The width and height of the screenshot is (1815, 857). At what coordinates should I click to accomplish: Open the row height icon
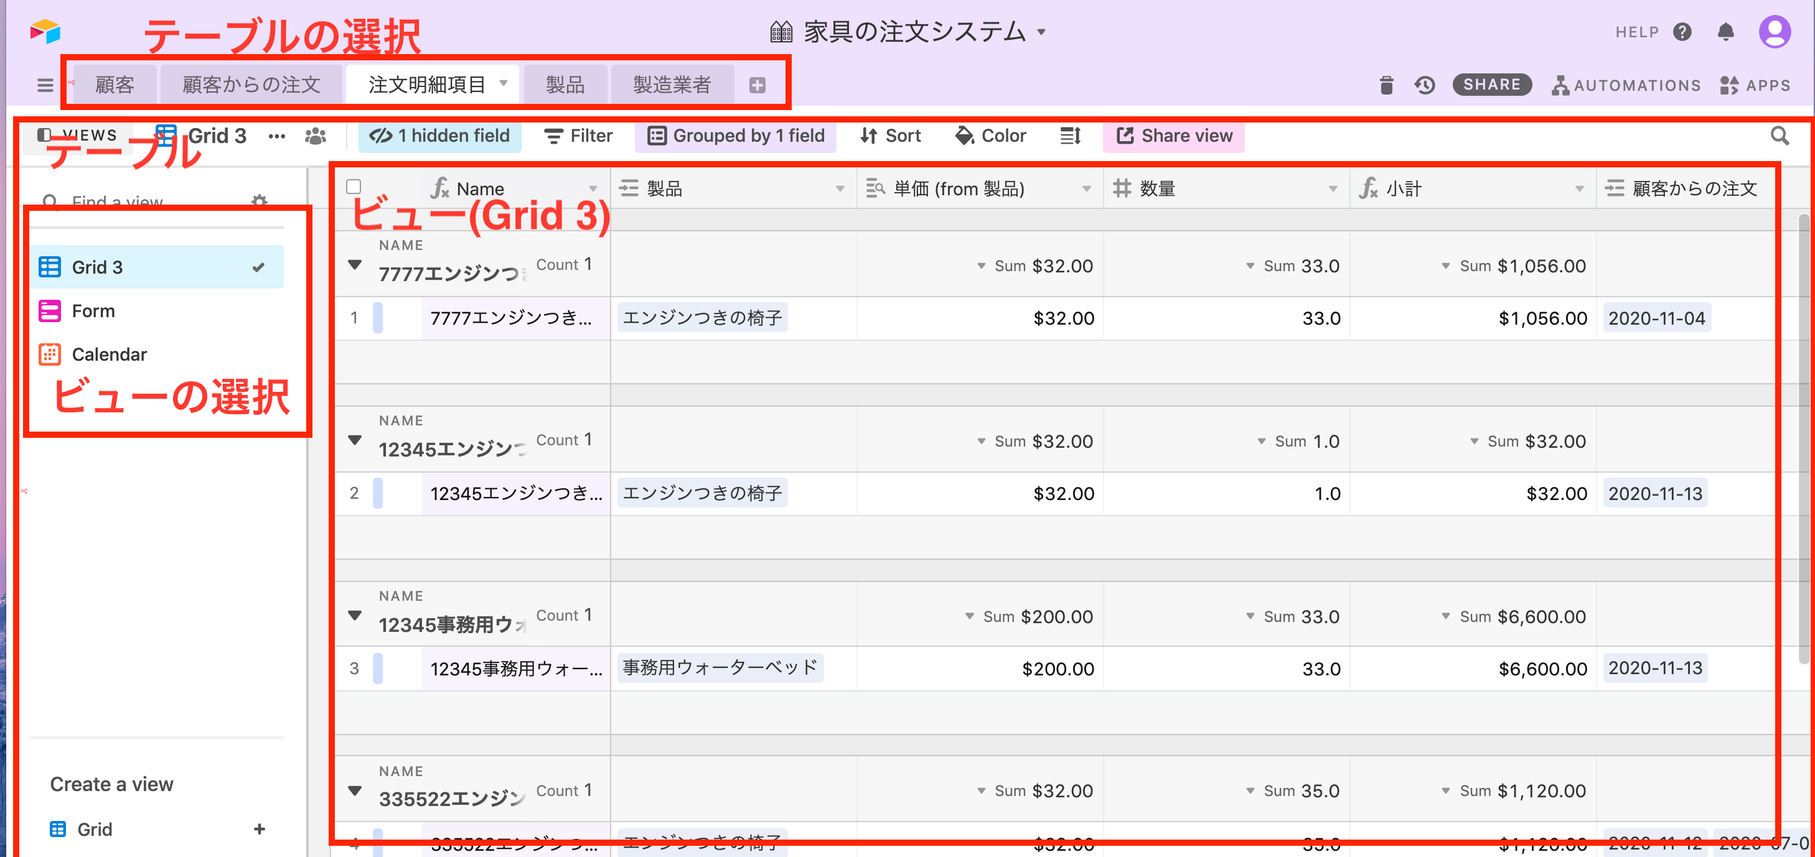pos(1070,136)
